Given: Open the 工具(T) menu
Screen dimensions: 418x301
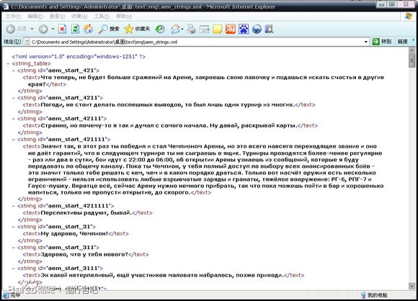Looking at the screenshot, I should pos(102,17).
